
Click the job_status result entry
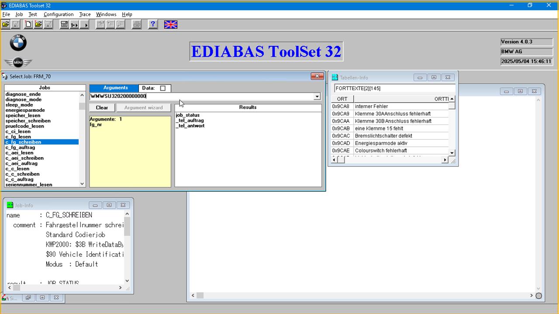pos(188,115)
